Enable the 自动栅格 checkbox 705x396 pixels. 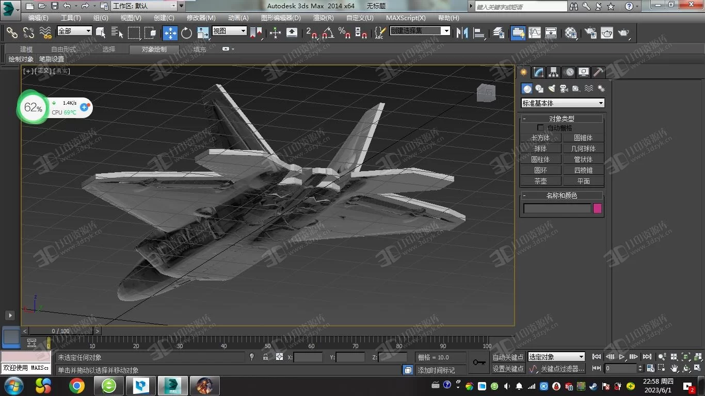point(540,128)
